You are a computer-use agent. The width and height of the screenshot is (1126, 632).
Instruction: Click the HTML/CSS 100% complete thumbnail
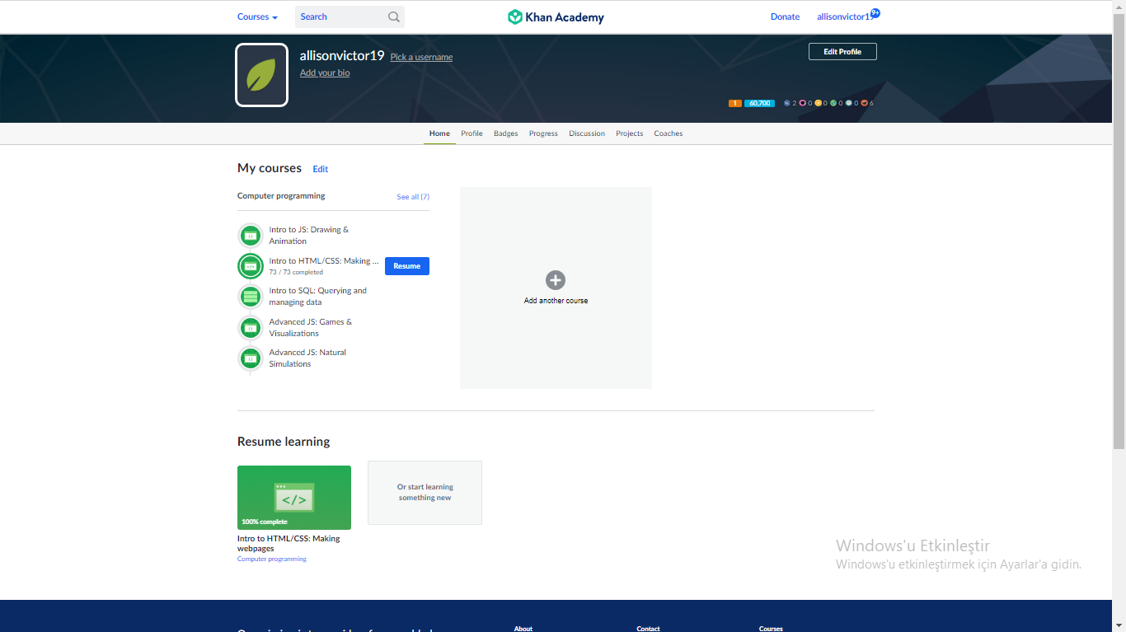pos(294,498)
